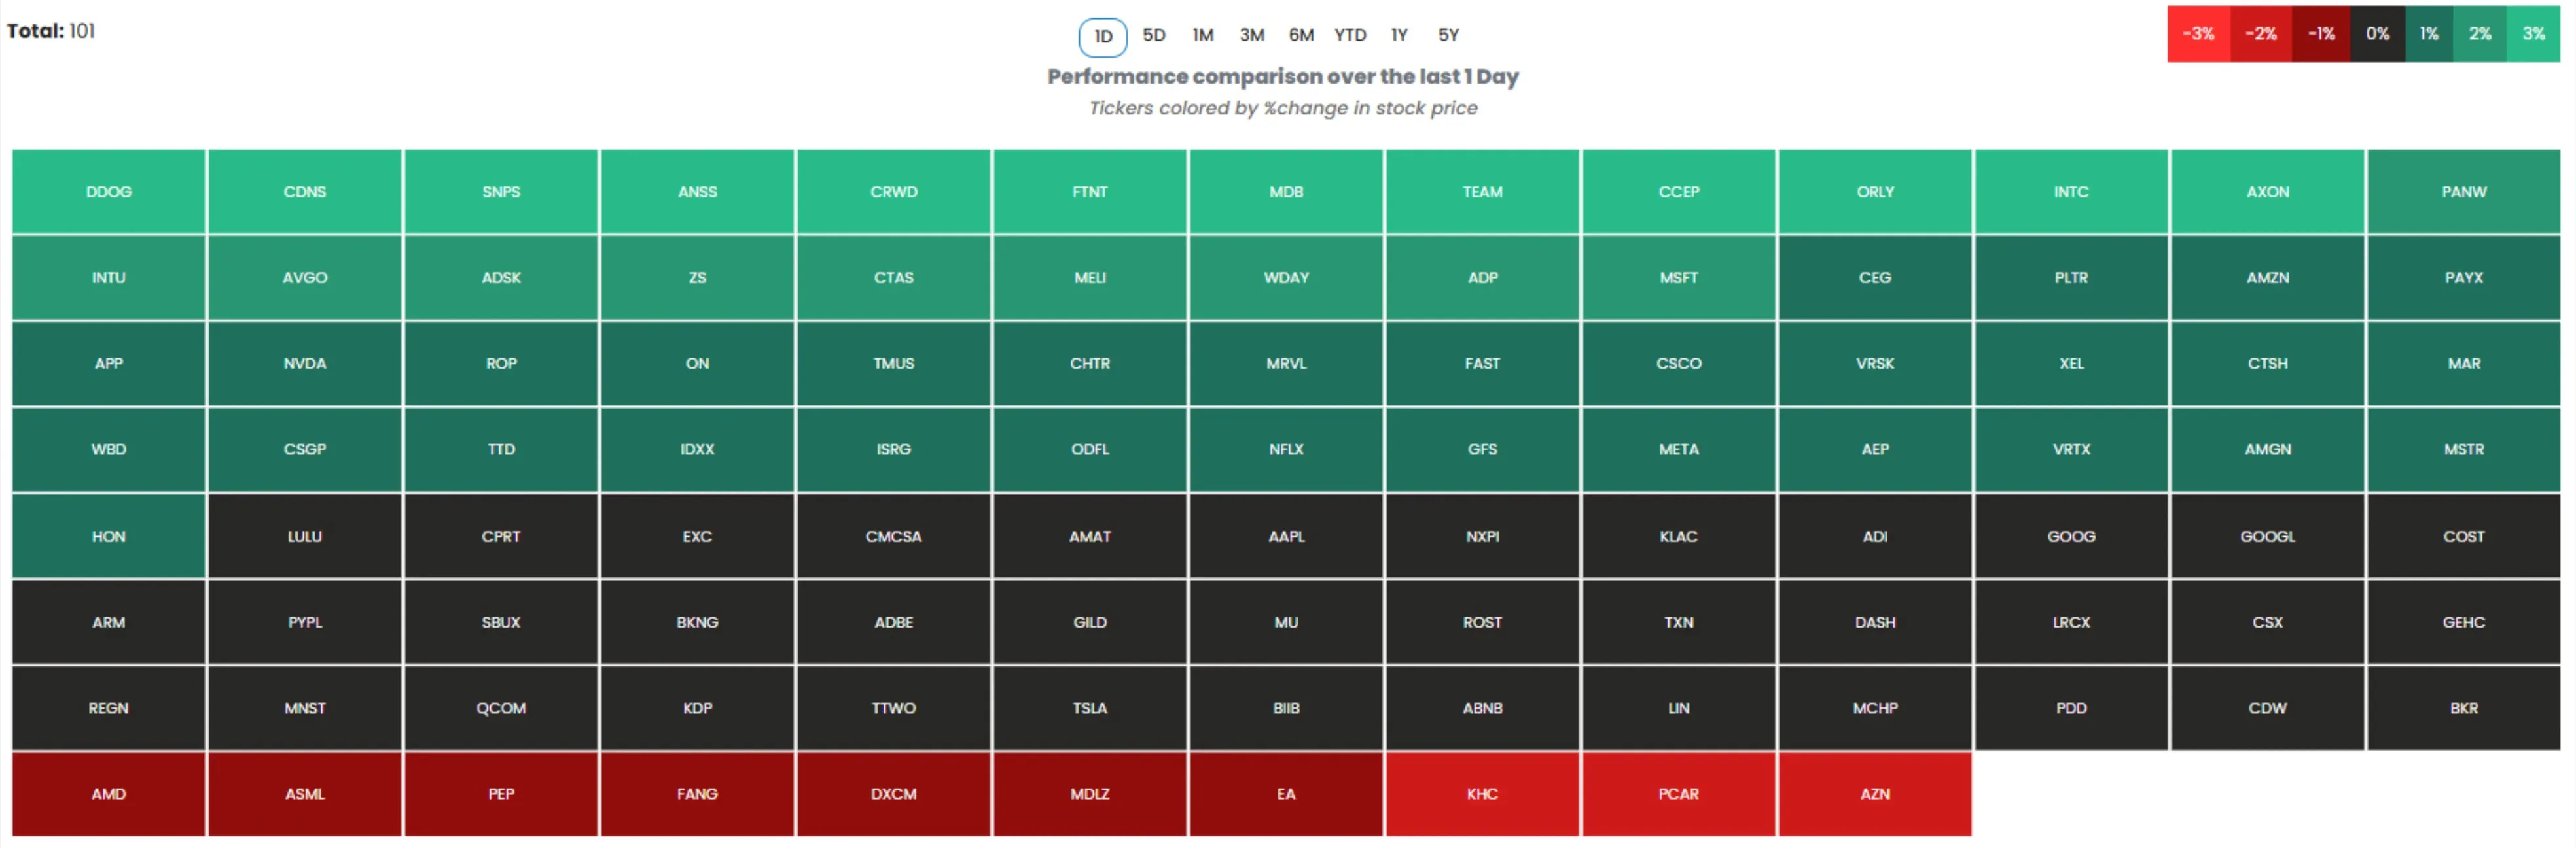Click the AMD ticker tile

point(109,794)
